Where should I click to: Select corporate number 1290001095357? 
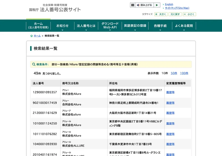point(45,92)
